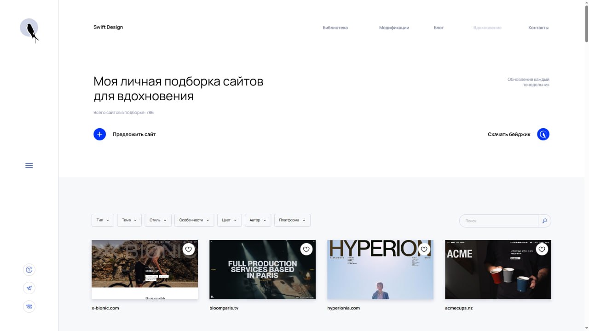Viewport: 589px width, 331px height.
Task: Click the 'Обновление каждый понедельник' note
Action: (x=528, y=82)
